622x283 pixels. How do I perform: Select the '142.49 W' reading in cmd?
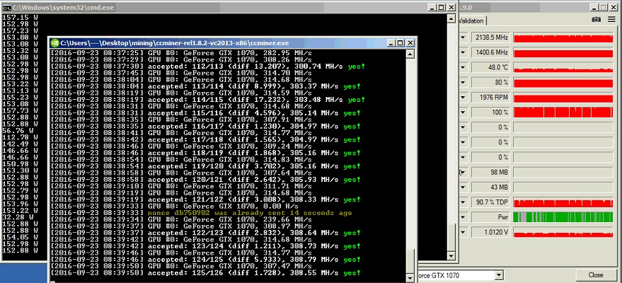point(21,144)
